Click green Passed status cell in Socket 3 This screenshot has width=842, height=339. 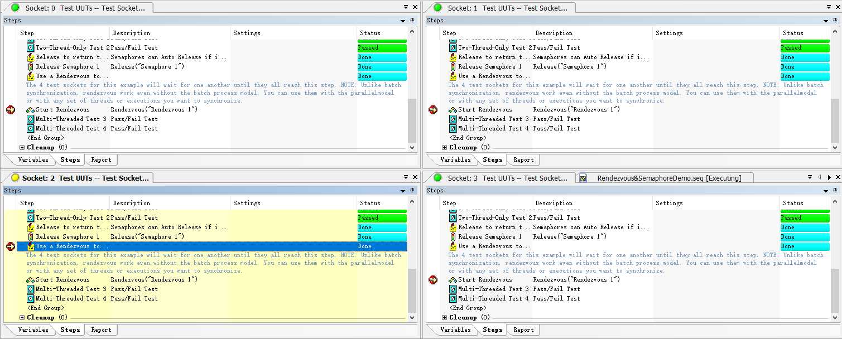point(805,218)
